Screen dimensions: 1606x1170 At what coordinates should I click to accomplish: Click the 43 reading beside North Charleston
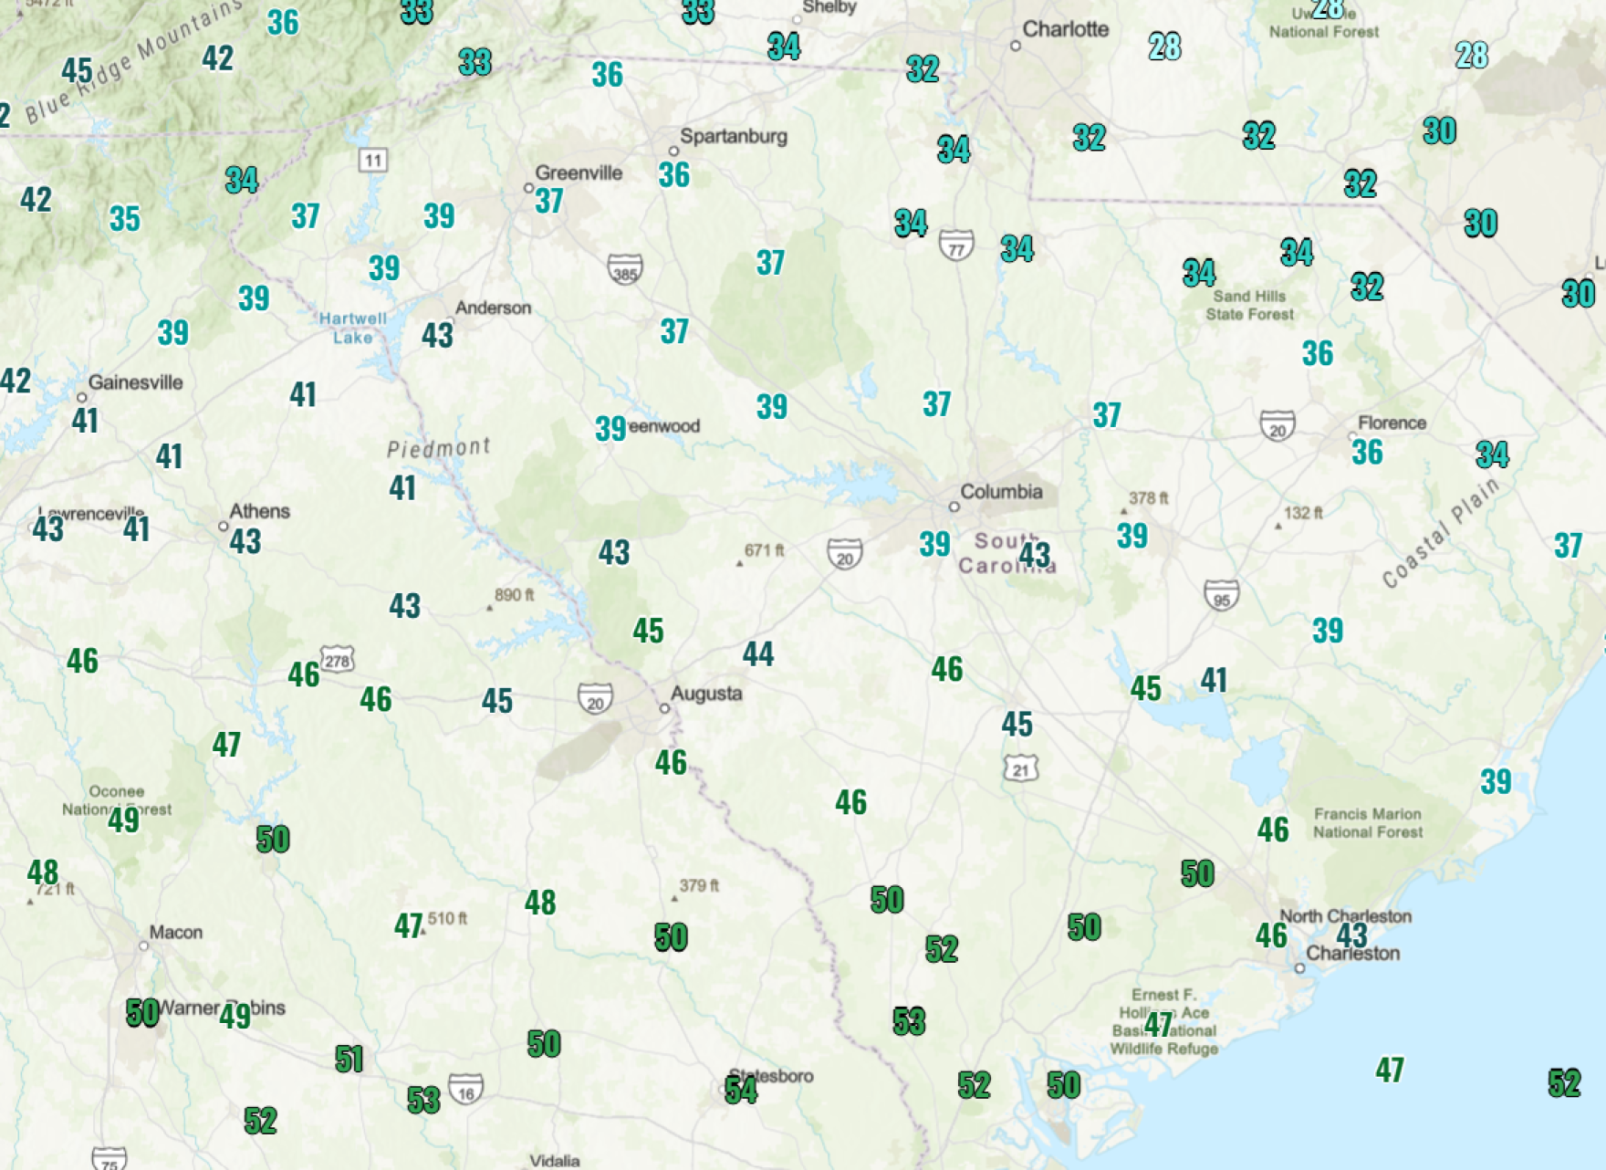click(x=1351, y=935)
